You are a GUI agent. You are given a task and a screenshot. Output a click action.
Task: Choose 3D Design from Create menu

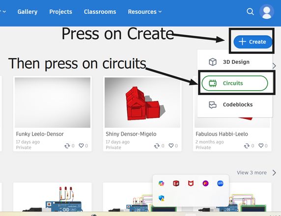tap(235, 62)
